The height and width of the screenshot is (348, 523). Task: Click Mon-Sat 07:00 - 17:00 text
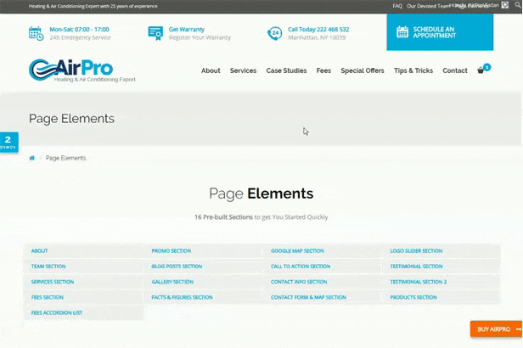tap(80, 30)
